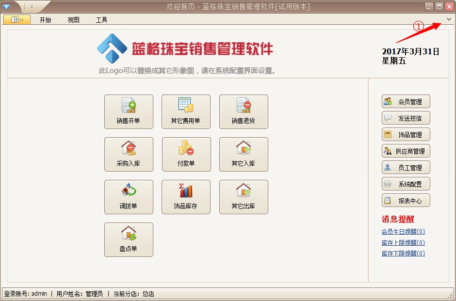Open the 采购入库 purchase stock-in icon
Image resolution: width=456 pixels, height=301 pixels.
click(129, 154)
